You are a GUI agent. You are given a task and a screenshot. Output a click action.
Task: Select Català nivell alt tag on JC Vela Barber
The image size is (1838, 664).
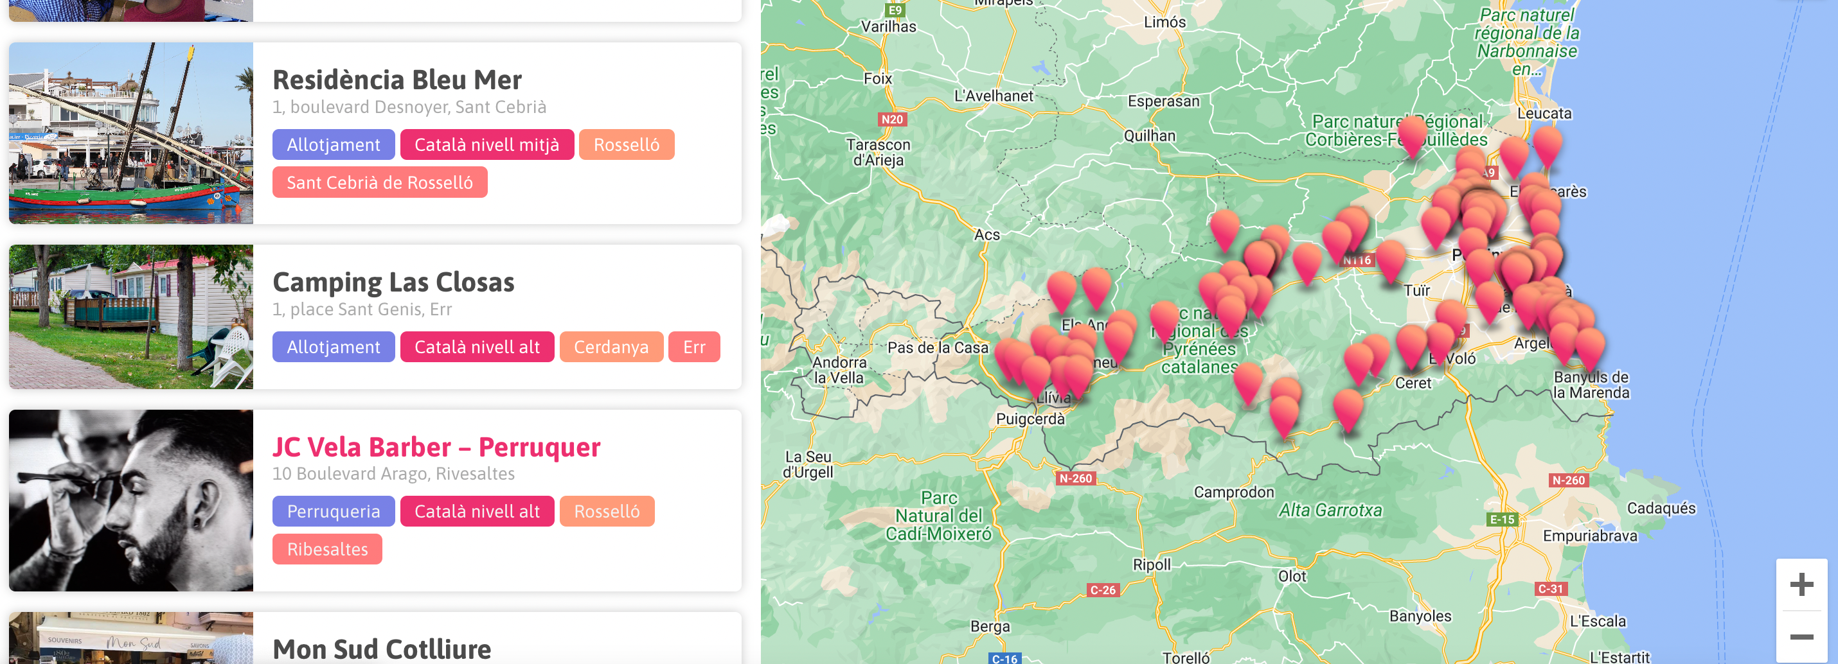477,511
